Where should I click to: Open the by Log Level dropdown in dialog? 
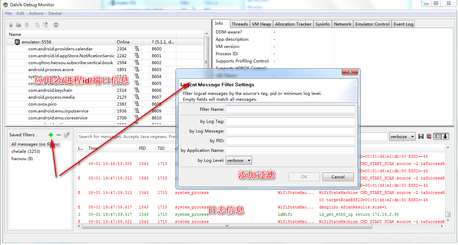(x=239, y=160)
